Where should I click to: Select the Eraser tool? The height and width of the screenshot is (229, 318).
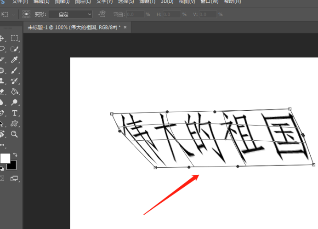coord(2,92)
